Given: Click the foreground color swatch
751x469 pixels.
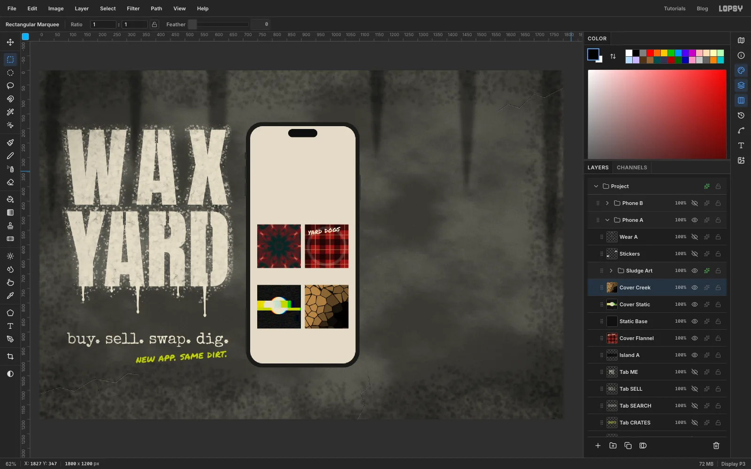Looking at the screenshot, I should point(593,54).
